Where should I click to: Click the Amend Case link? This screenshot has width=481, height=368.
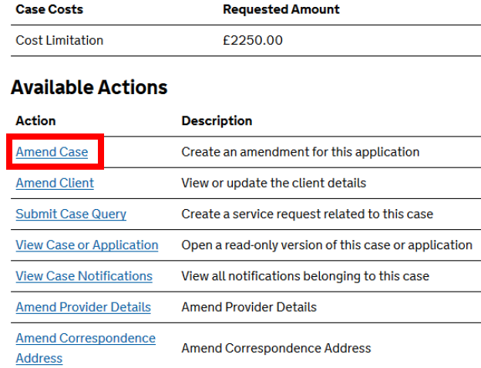coord(52,152)
